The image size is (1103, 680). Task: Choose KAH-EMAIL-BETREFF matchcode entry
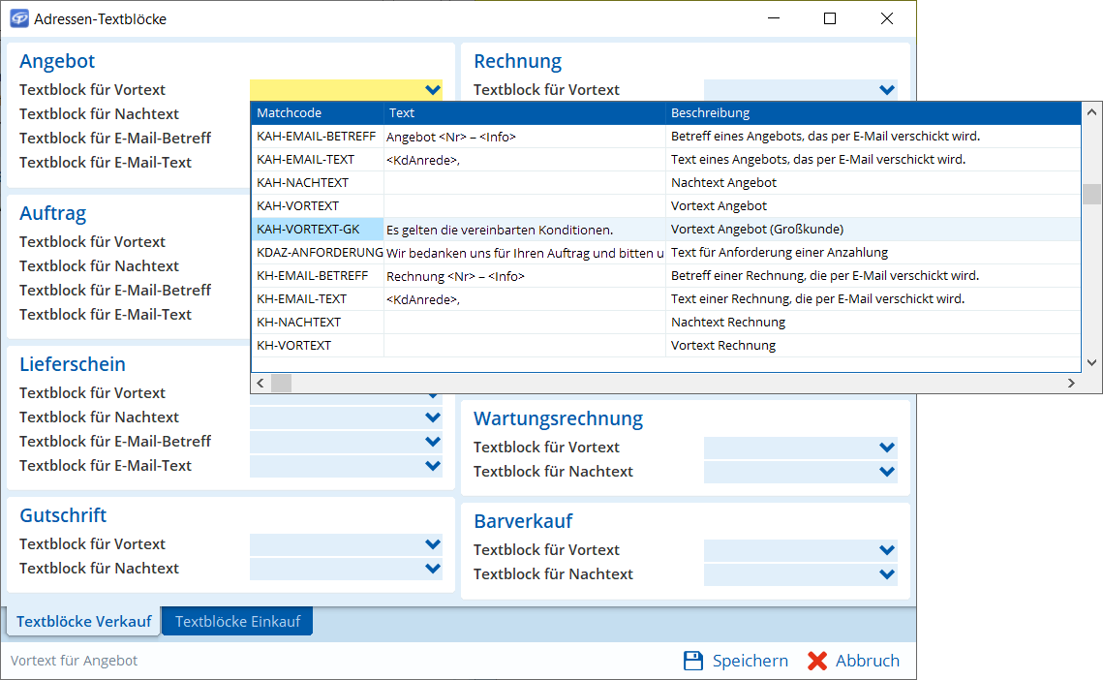point(316,137)
